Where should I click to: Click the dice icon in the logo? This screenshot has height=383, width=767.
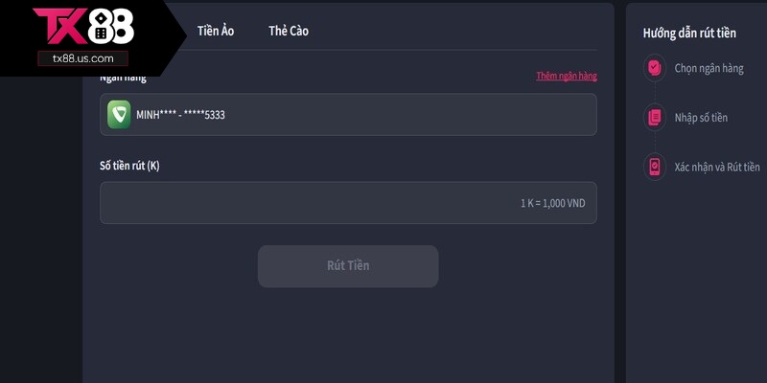102,27
